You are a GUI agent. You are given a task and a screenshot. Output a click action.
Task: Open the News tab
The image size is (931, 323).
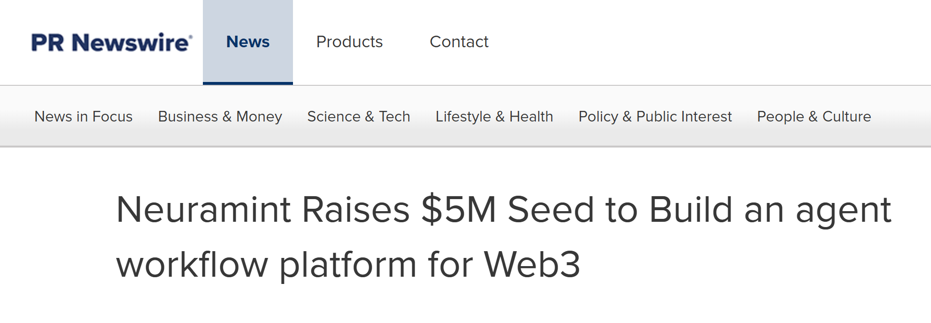coord(248,42)
